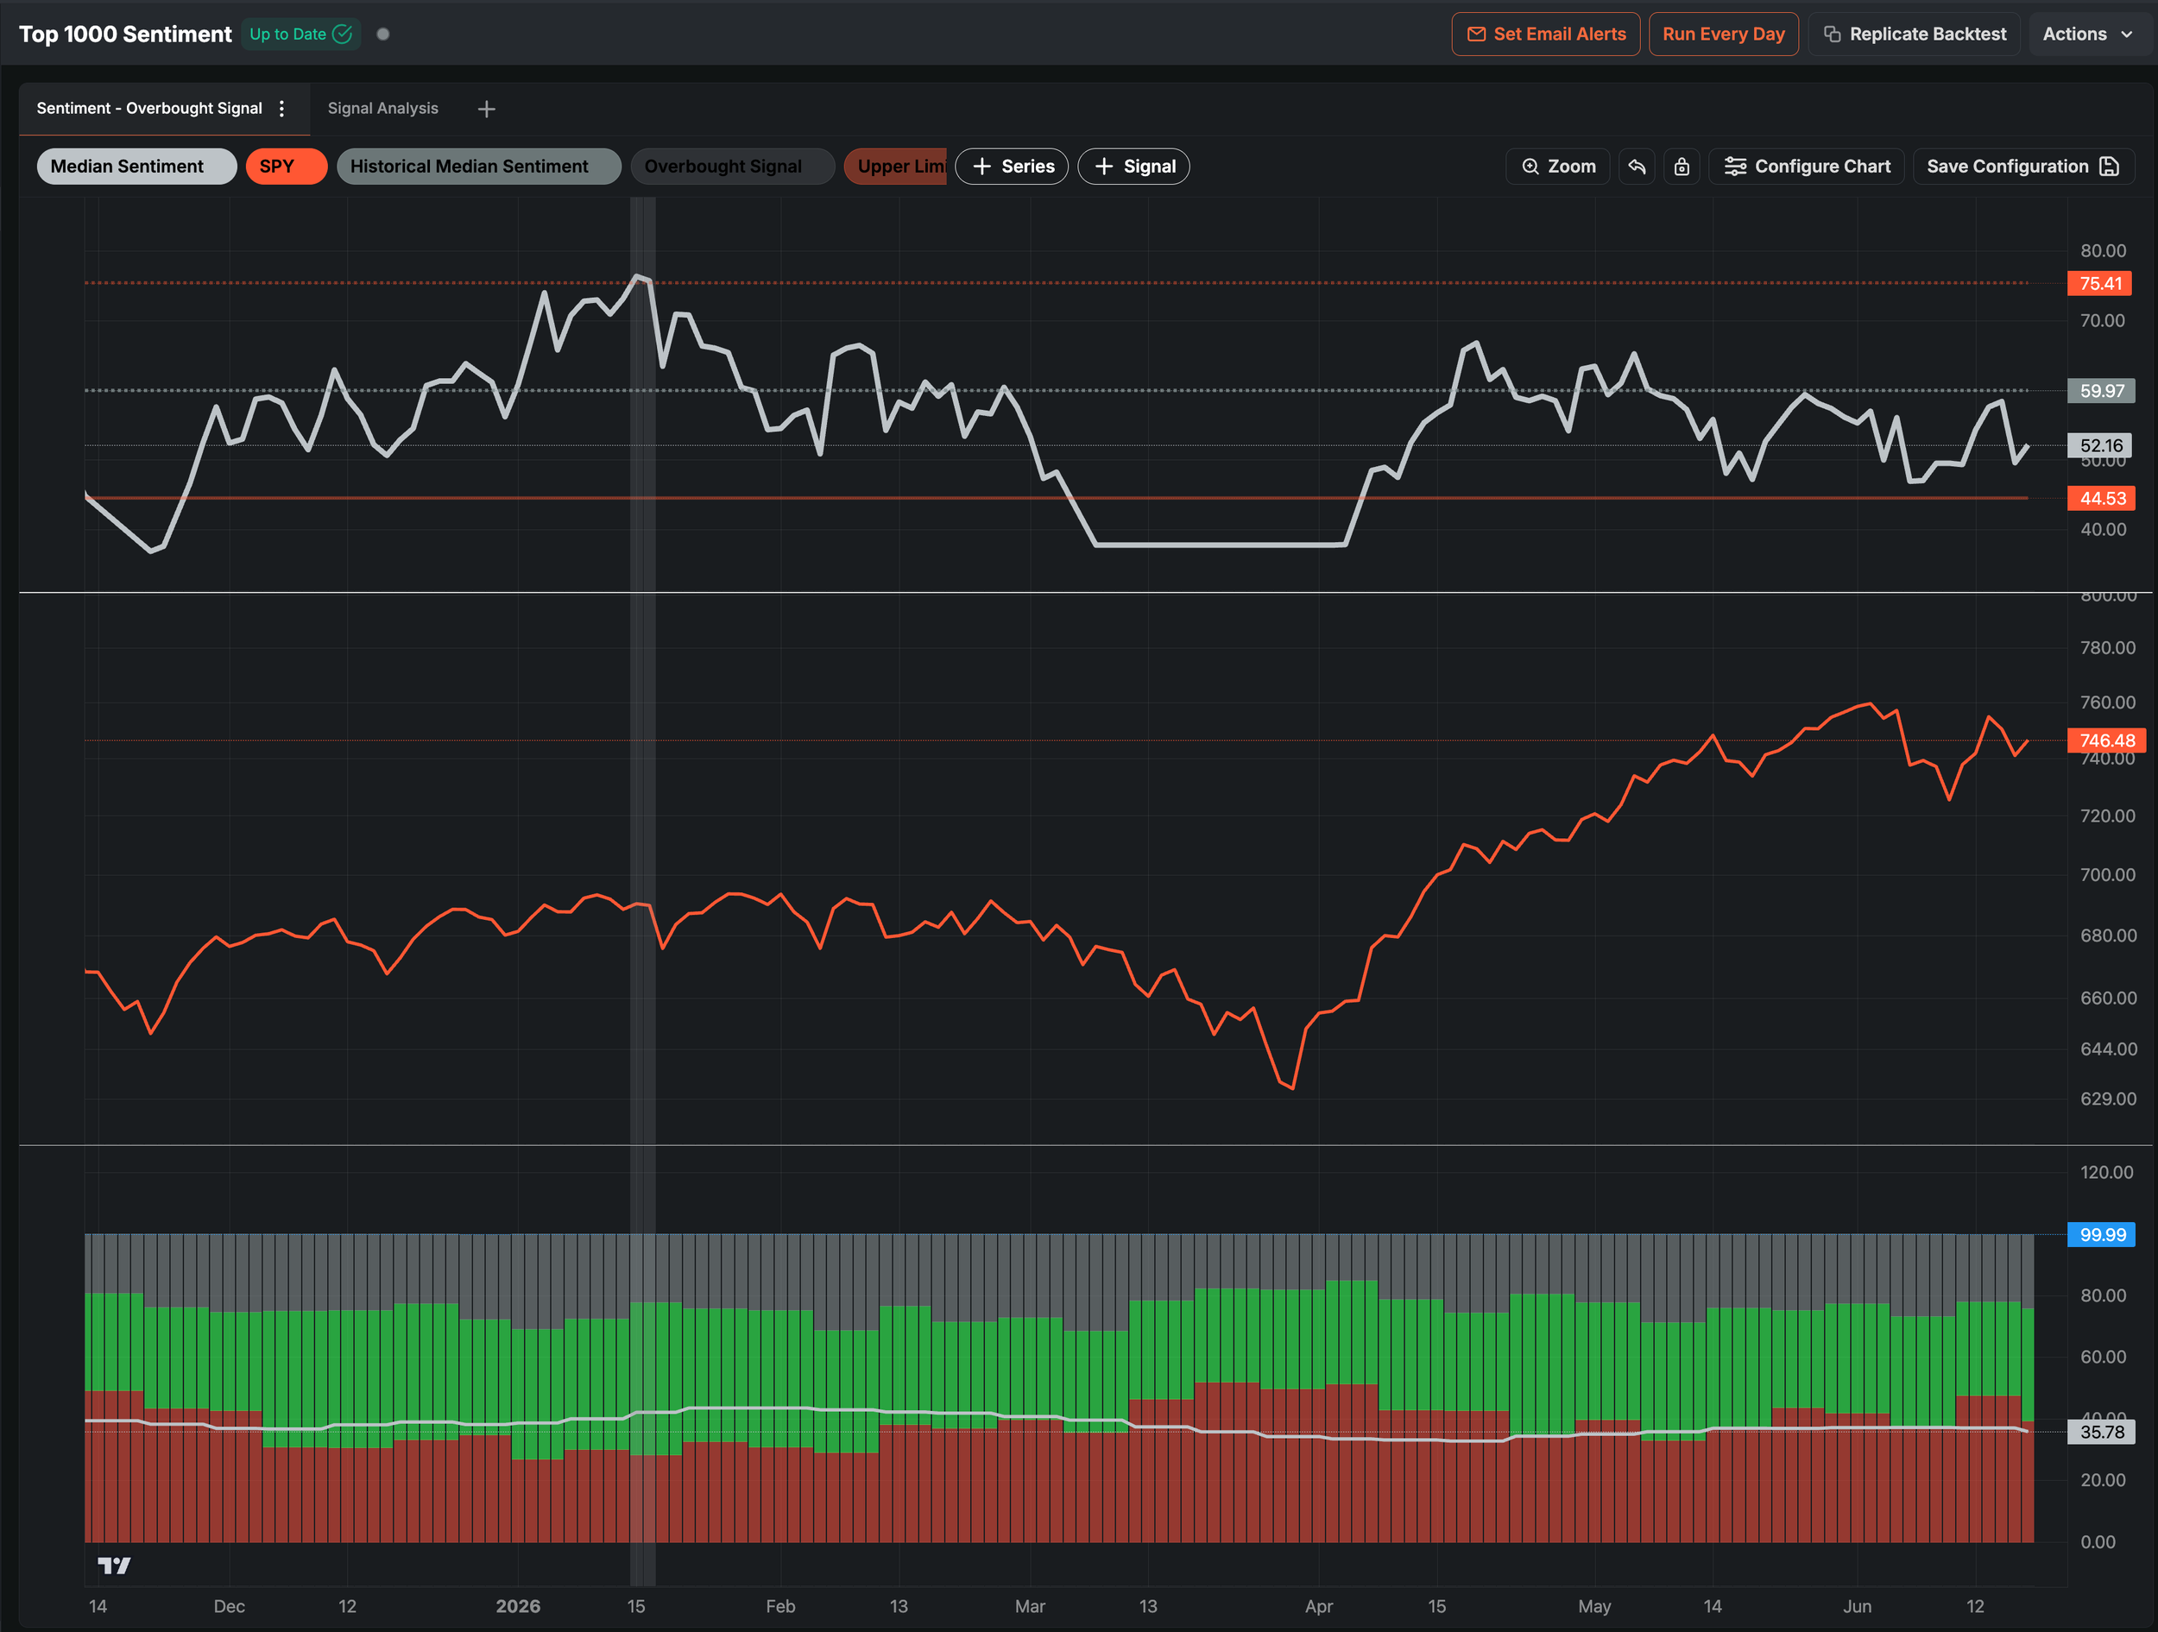Click the save disk icon in Save Configuration
The height and width of the screenshot is (1632, 2158).
click(x=2109, y=167)
